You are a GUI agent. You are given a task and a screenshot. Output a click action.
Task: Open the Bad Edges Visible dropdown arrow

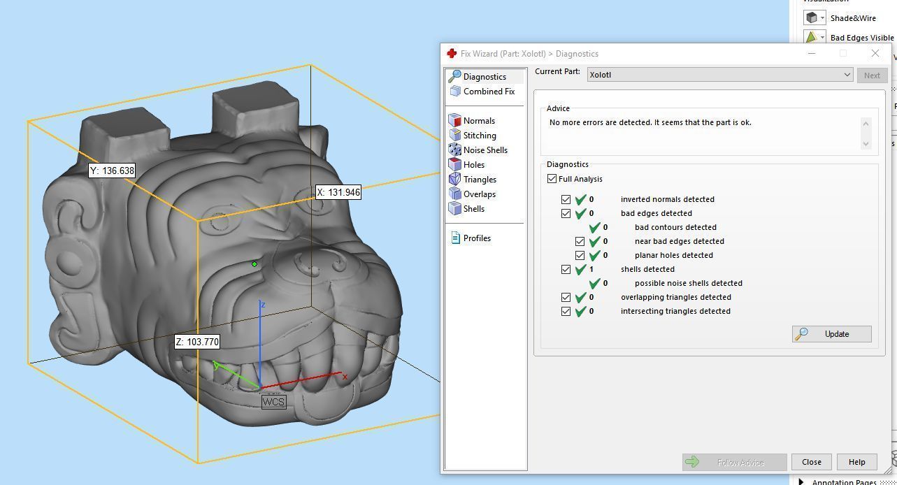pyautogui.click(x=822, y=37)
